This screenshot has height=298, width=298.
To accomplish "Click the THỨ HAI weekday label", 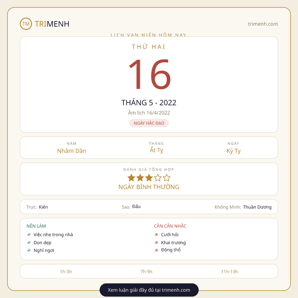I will click(149, 47).
